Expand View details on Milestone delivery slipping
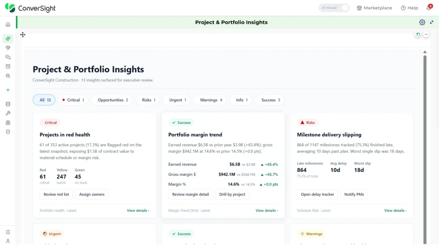This screenshot has height=247, width=439. tap(395, 211)
